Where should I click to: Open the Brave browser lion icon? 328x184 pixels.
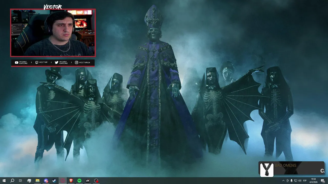click(71, 181)
